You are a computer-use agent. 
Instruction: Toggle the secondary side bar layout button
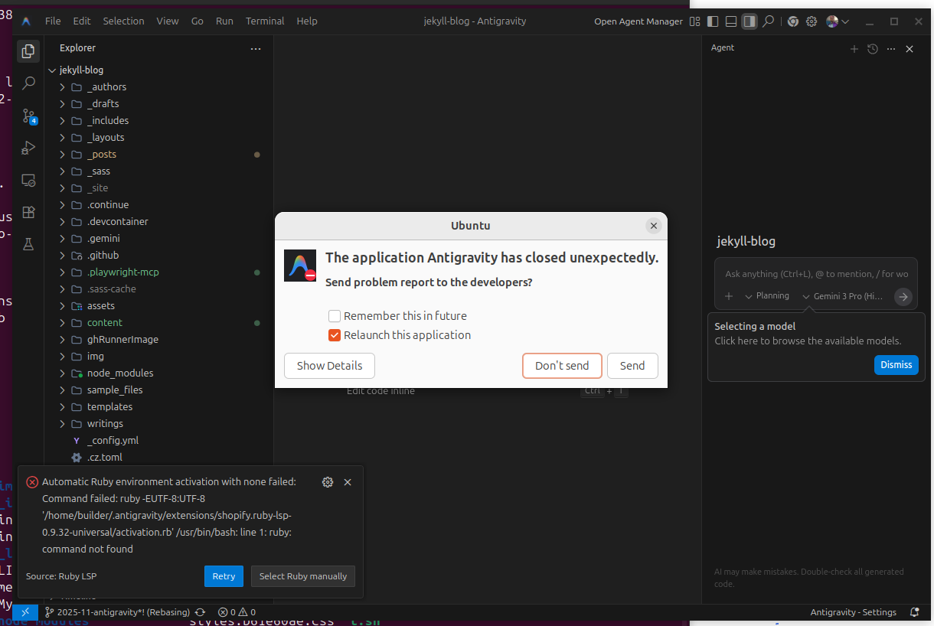coord(749,21)
